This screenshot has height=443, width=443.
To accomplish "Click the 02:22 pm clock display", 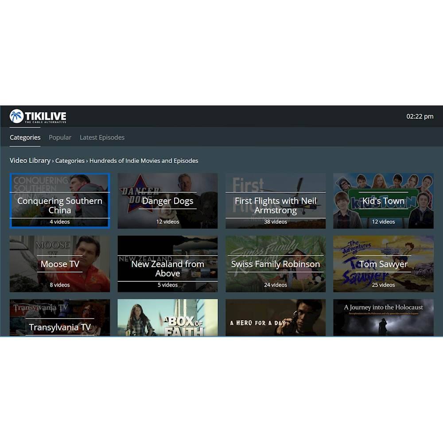I will point(420,117).
